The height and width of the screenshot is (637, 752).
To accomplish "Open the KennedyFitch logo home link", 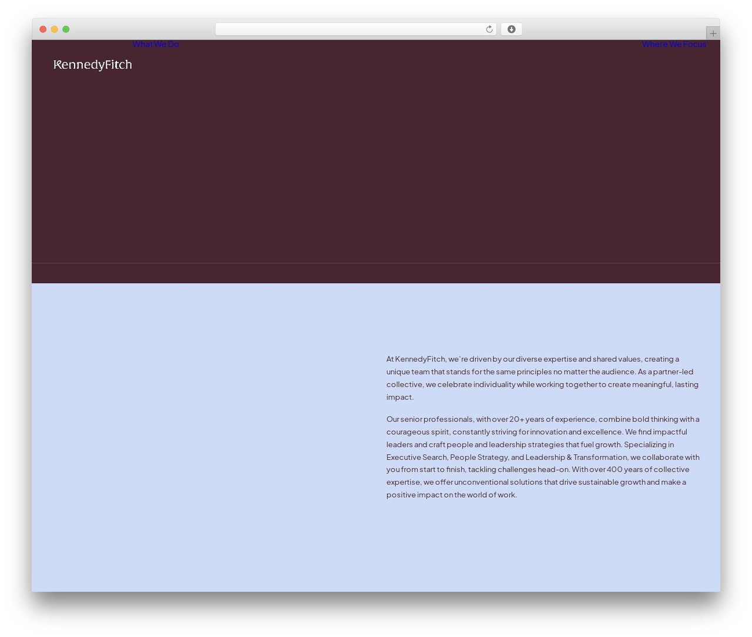I will pyautogui.click(x=93, y=65).
